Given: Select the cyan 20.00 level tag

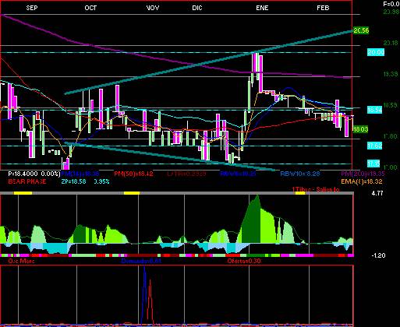Looking at the screenshot, I should (x=376, y=52).
